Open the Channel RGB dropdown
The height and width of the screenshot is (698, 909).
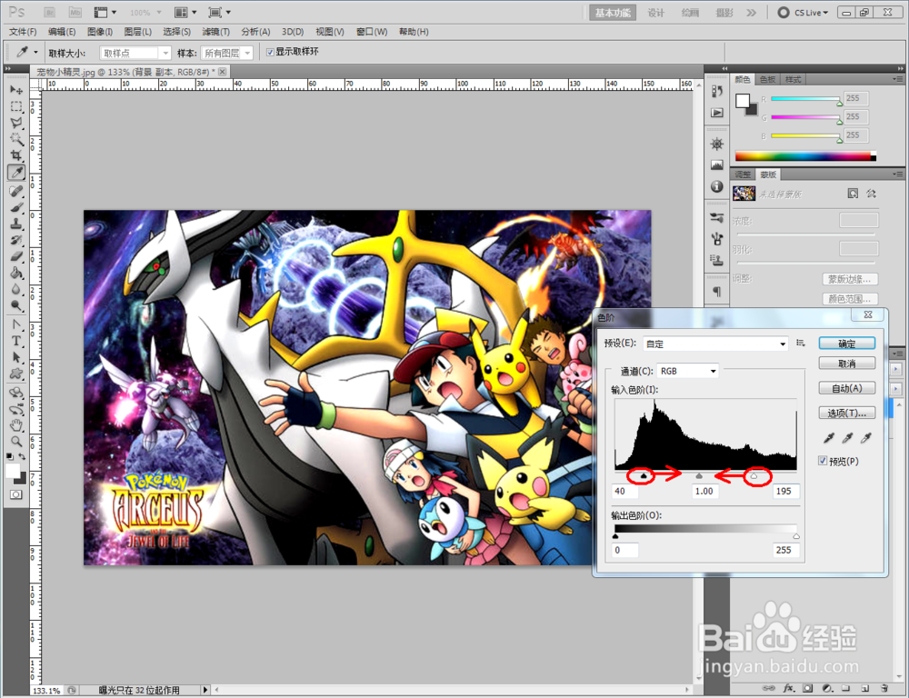click(687, 371)
